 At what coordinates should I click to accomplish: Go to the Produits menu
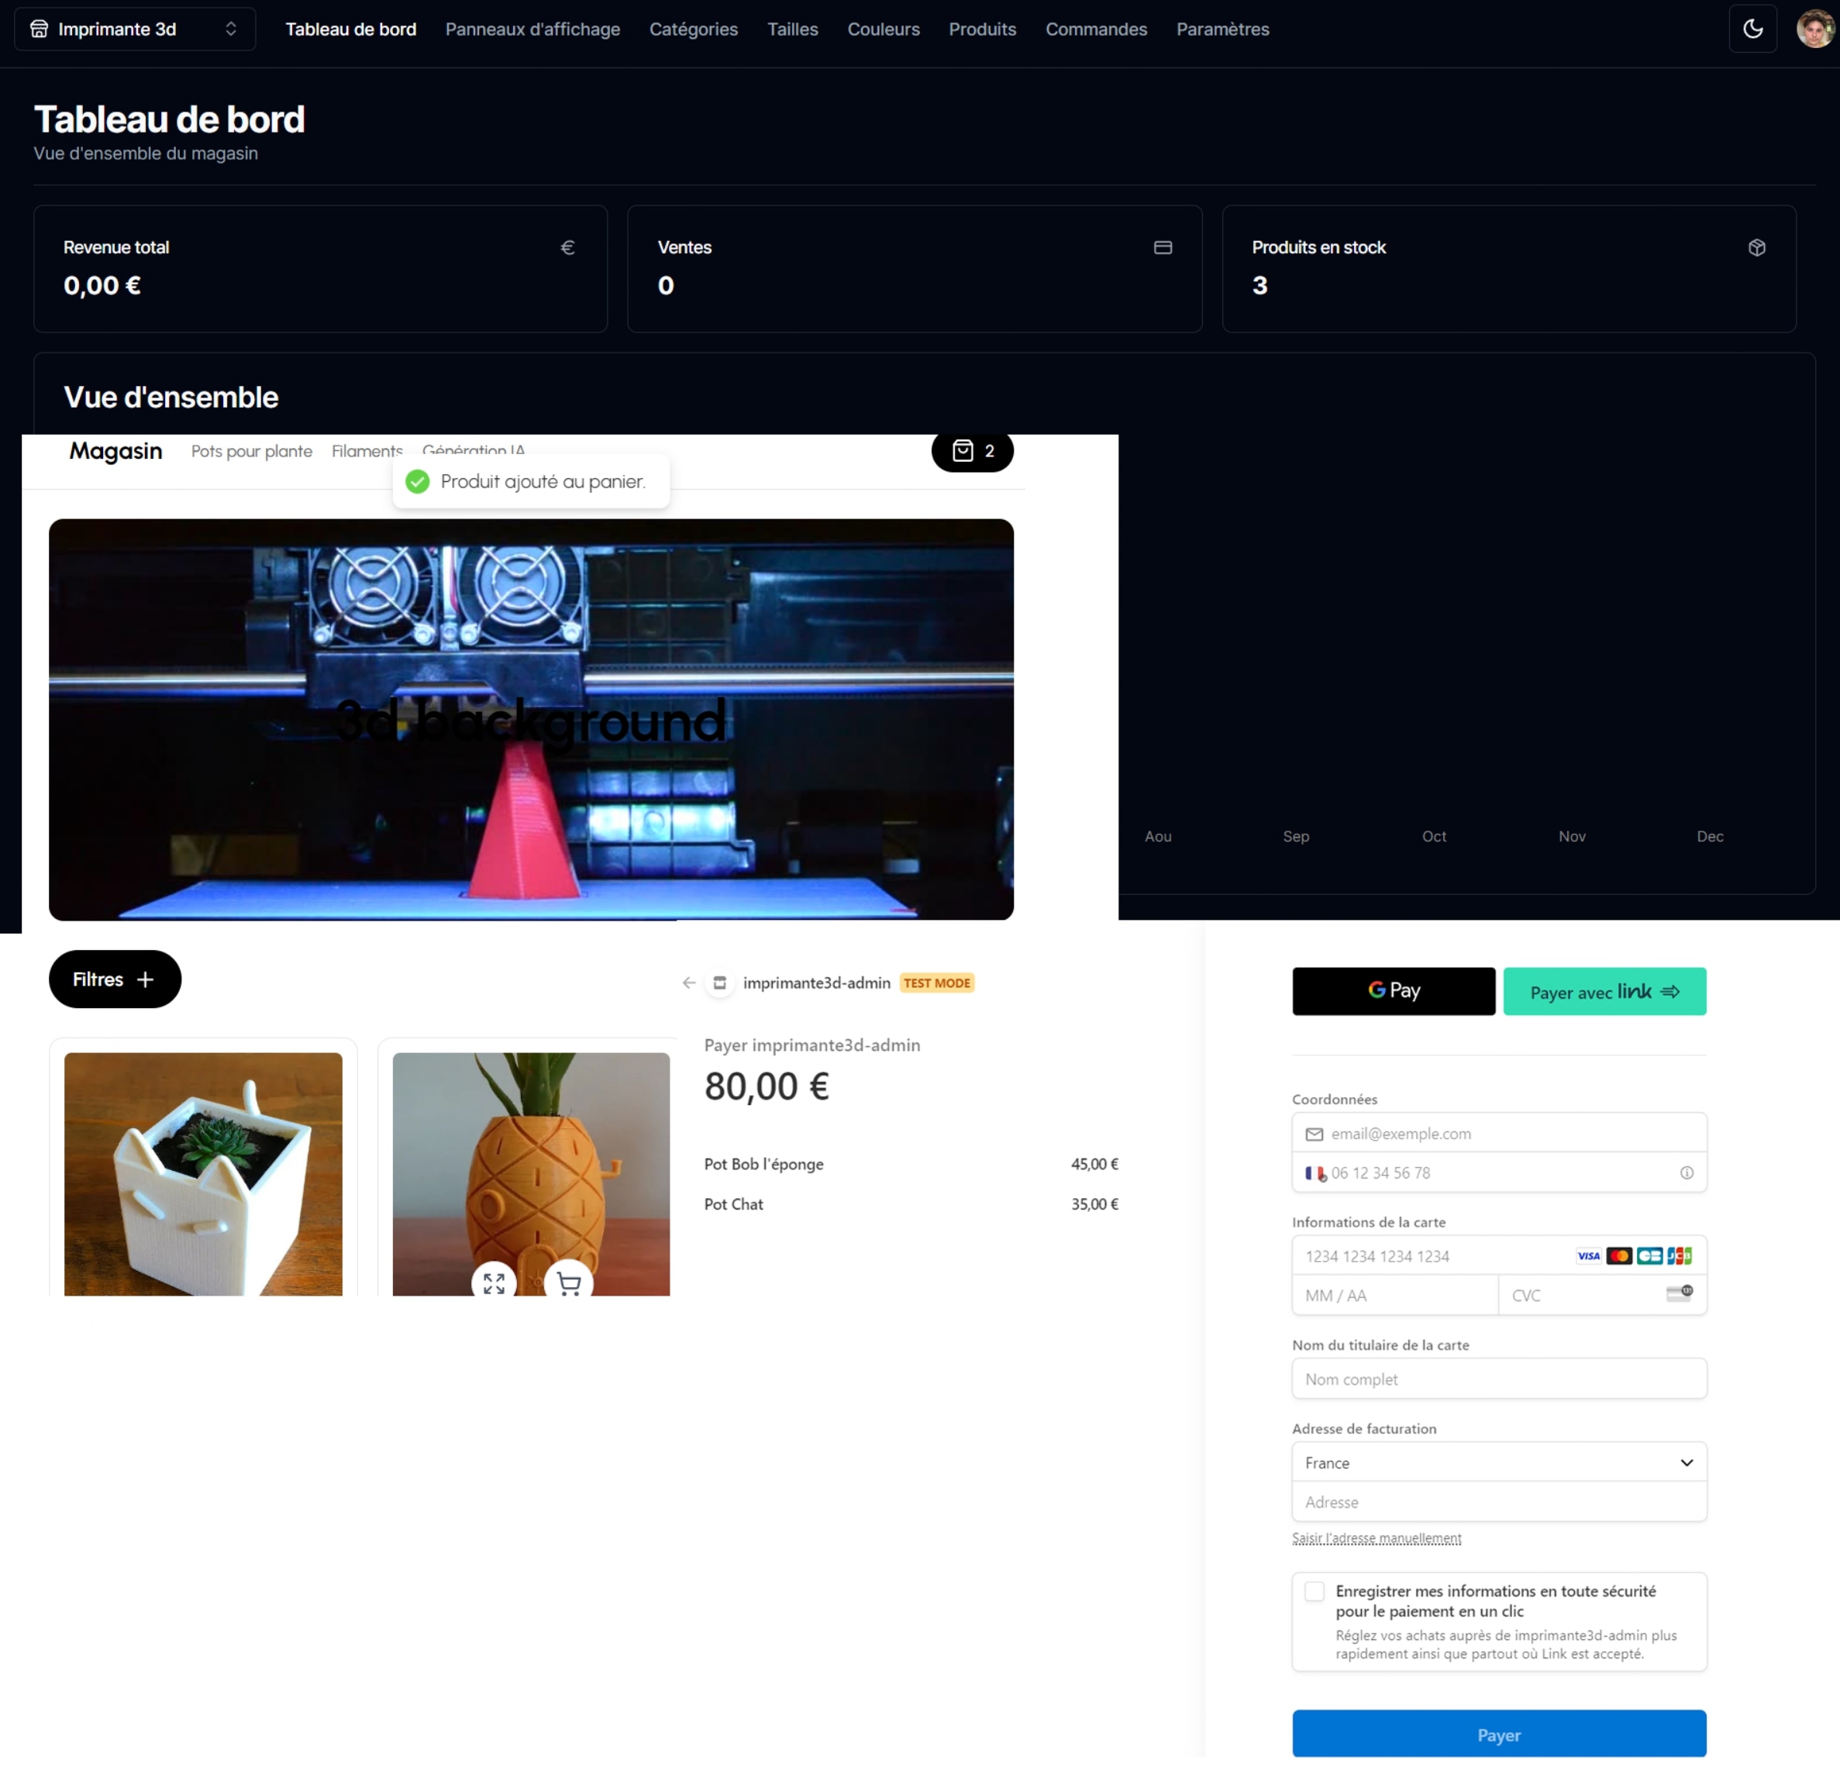click(x=982, y=29)
